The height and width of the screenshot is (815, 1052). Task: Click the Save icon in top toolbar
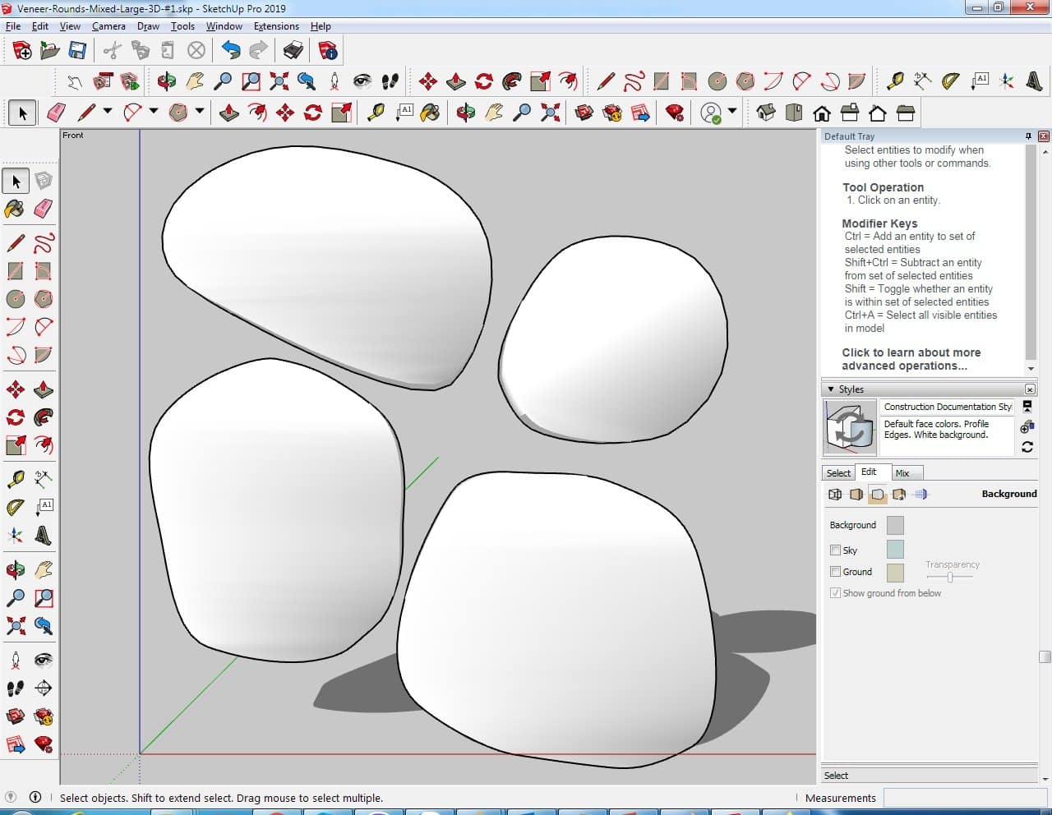pos(77,51)
